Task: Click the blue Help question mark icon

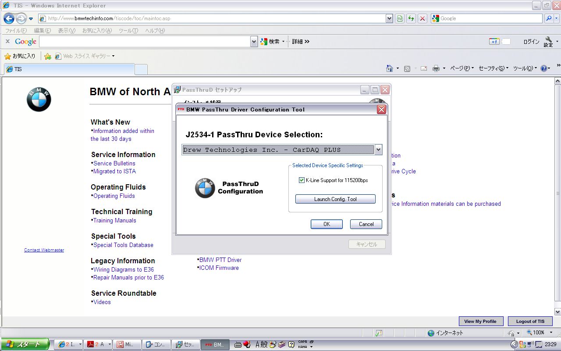Action: (544, 68)
